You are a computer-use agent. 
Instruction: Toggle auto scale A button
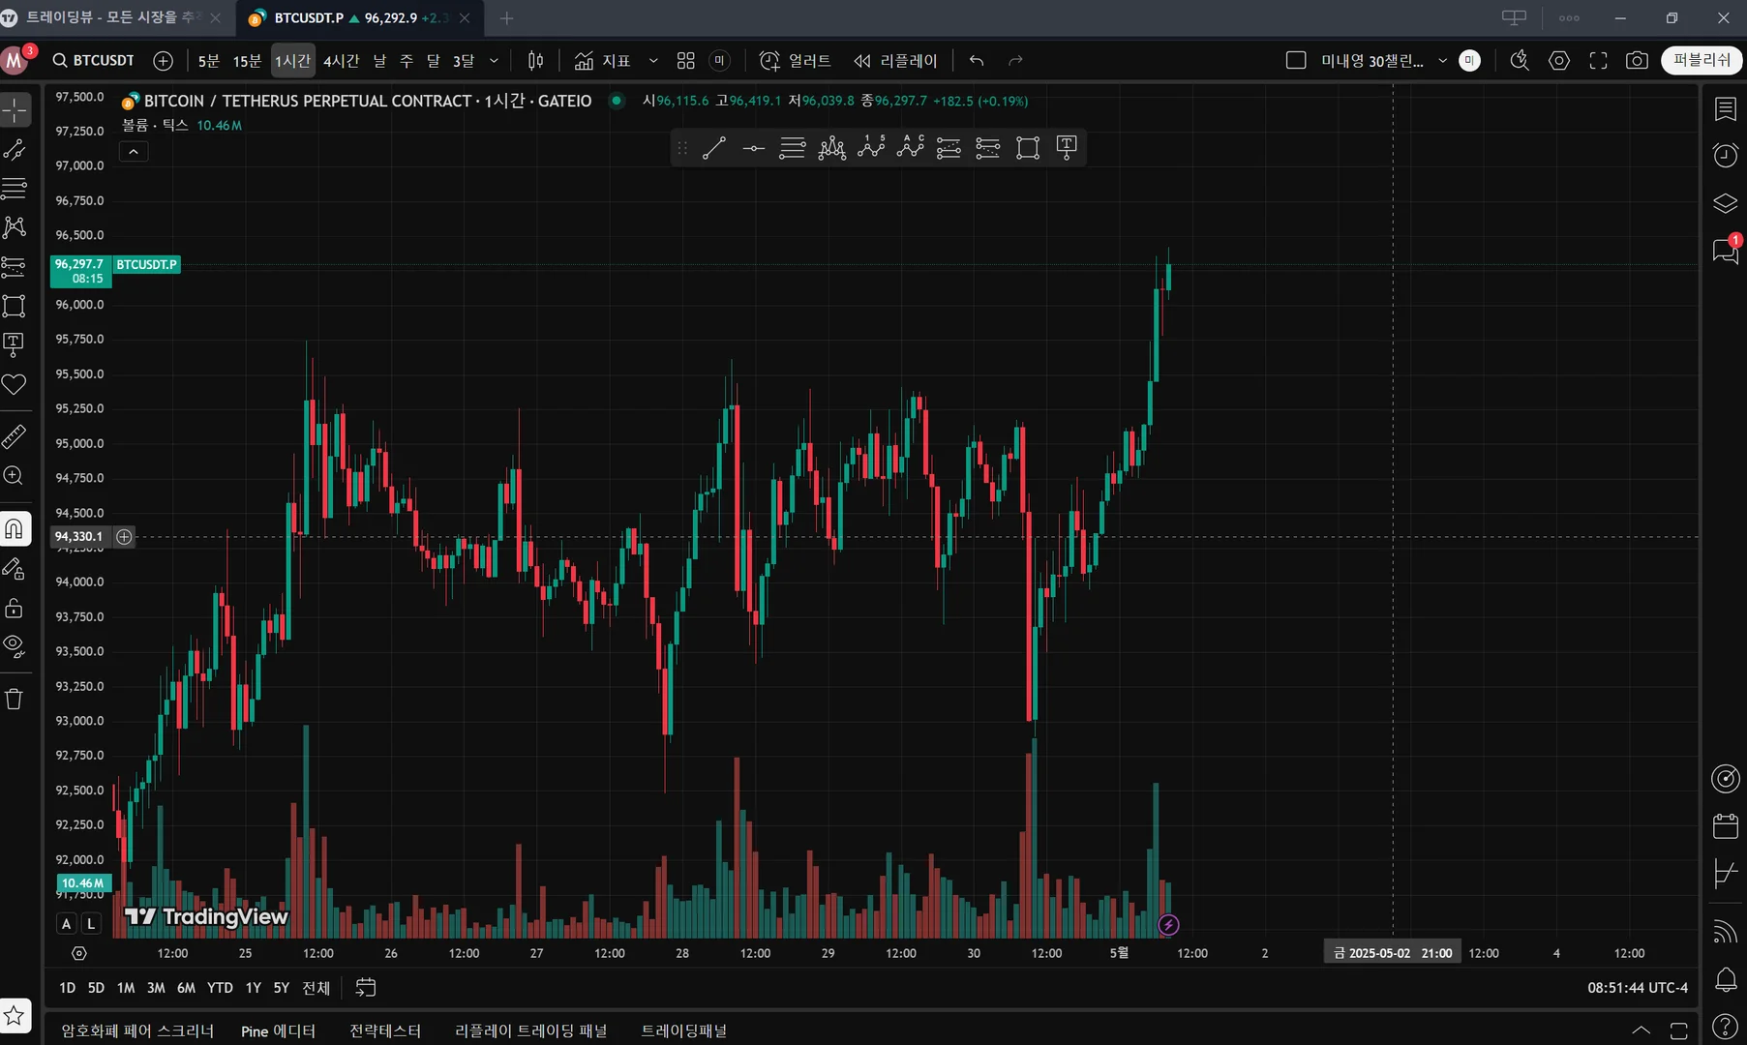click(67, 924)
